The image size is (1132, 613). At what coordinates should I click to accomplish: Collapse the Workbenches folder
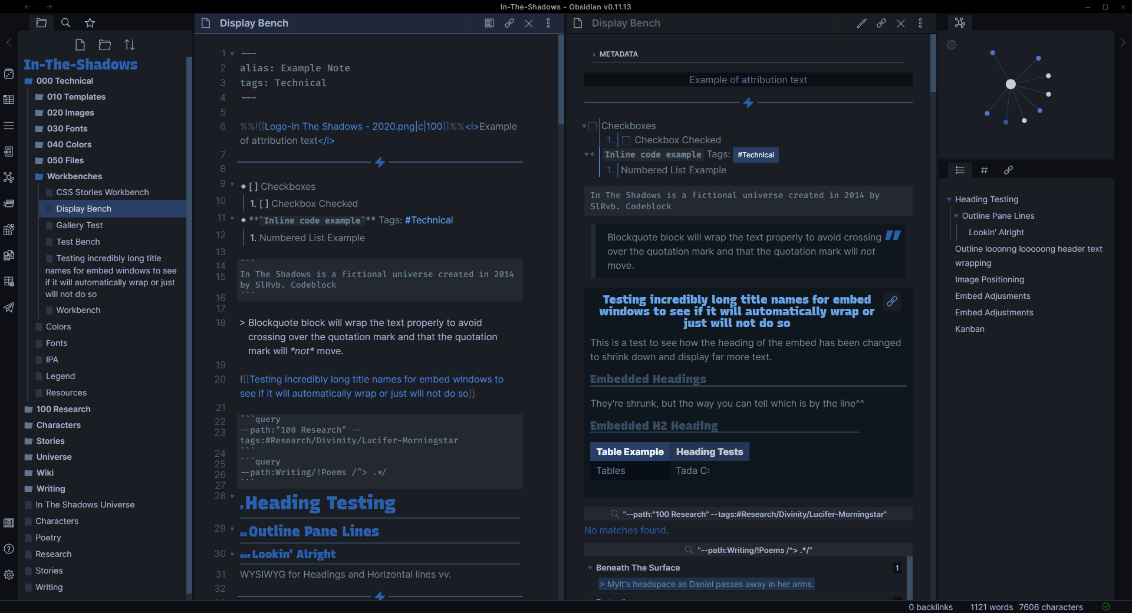[x=75, y=176]
